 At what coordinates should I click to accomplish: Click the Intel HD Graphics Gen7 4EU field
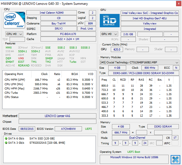pos(150,18)
